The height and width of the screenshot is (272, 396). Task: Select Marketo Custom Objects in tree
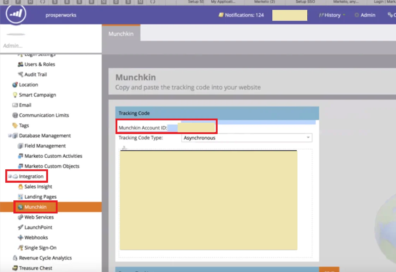tap(52, 166)
